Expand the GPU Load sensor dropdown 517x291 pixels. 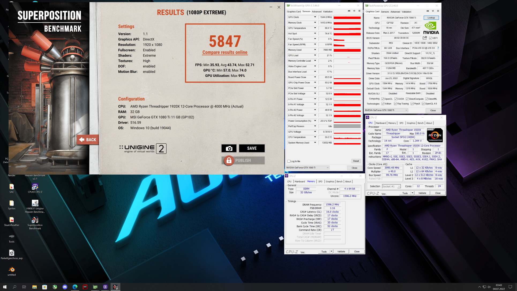315,55
